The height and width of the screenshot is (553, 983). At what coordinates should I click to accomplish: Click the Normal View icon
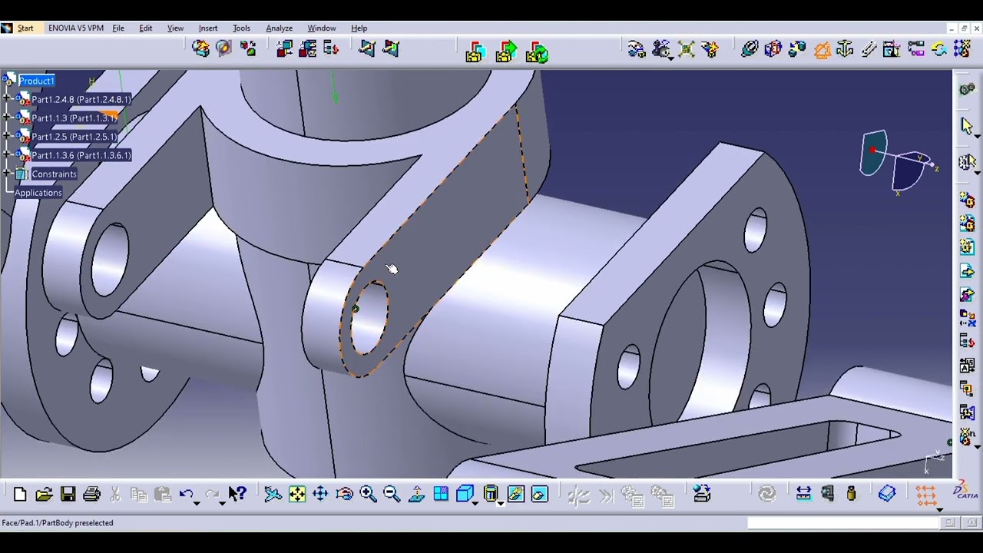coord(416,495)
